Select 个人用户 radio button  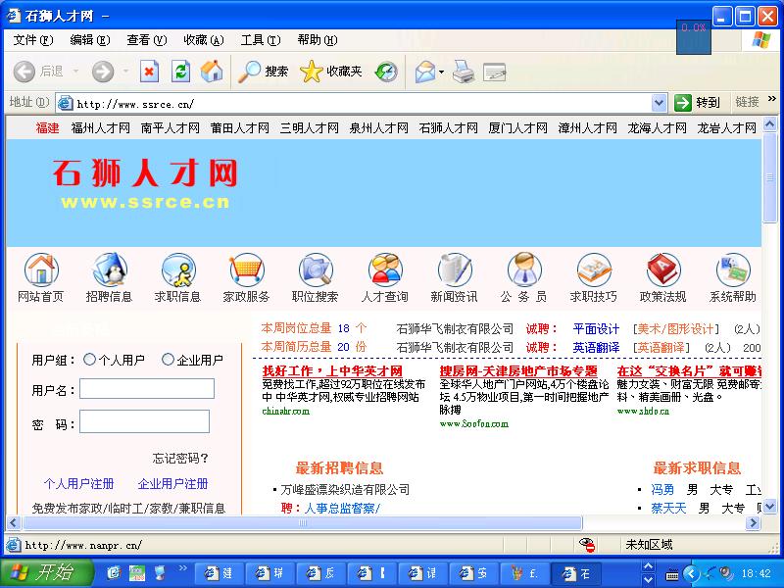(89, 359)
